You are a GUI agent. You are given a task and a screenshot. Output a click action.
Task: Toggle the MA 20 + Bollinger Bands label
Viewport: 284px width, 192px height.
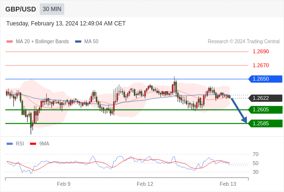click(x=42, y=42)
